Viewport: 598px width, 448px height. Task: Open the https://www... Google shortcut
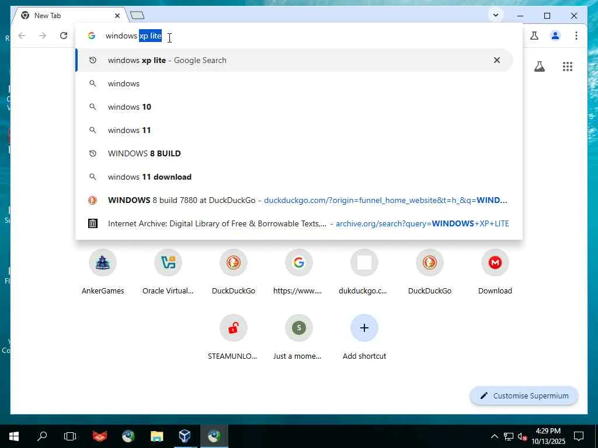[x=299, y=272]
